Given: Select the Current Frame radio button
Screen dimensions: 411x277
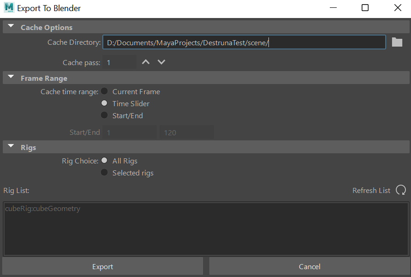Looking at the screenshot, I should pyautogui.click(x=104, y=91).
